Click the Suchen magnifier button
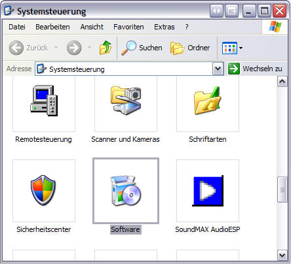291x264 pixels. 142,48
